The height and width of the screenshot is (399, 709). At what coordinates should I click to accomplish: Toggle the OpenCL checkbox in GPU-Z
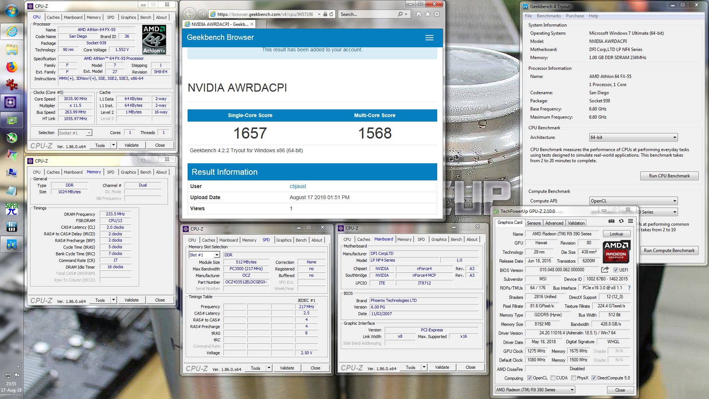[530, 378]
